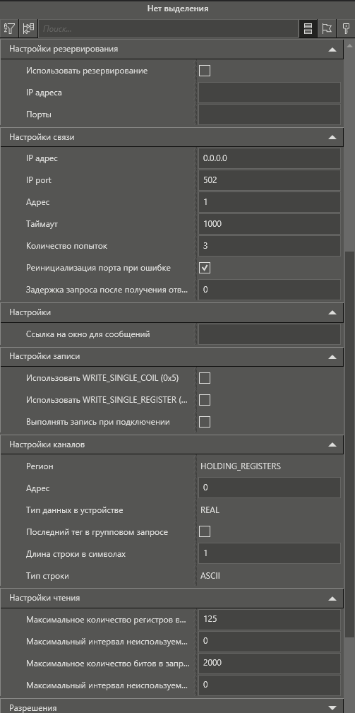Image resolution: width=355 pixels, height=713 pixels.
Task: Select the Длина строки в символах label
Action: click(x=76, y=554)
